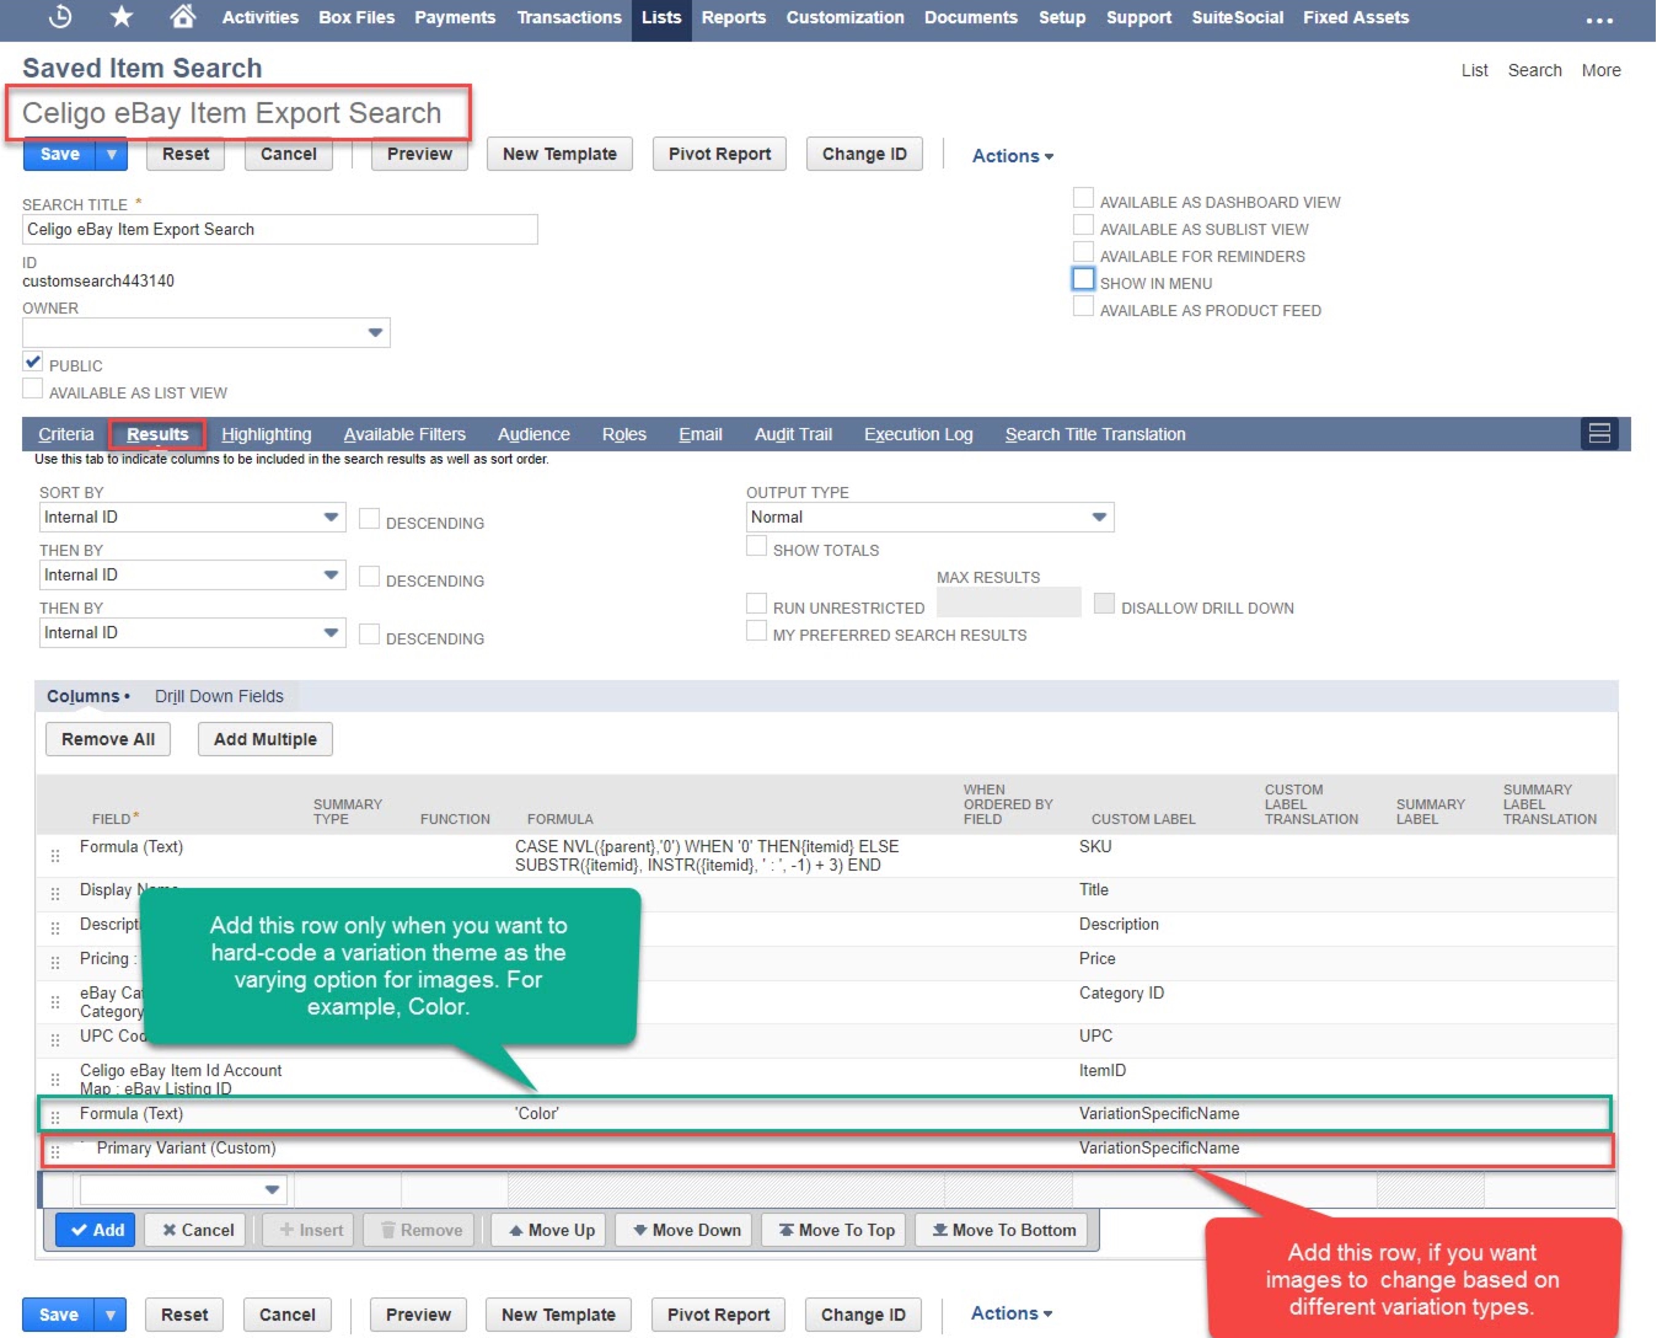Open Drill Down Fields subtab
This screenshot has height=1338, width=1657.
219,696
